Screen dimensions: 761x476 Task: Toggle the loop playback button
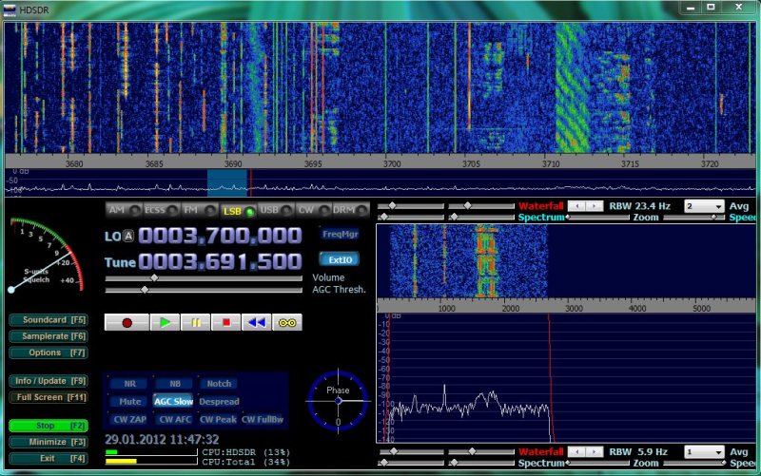[287, 322]
